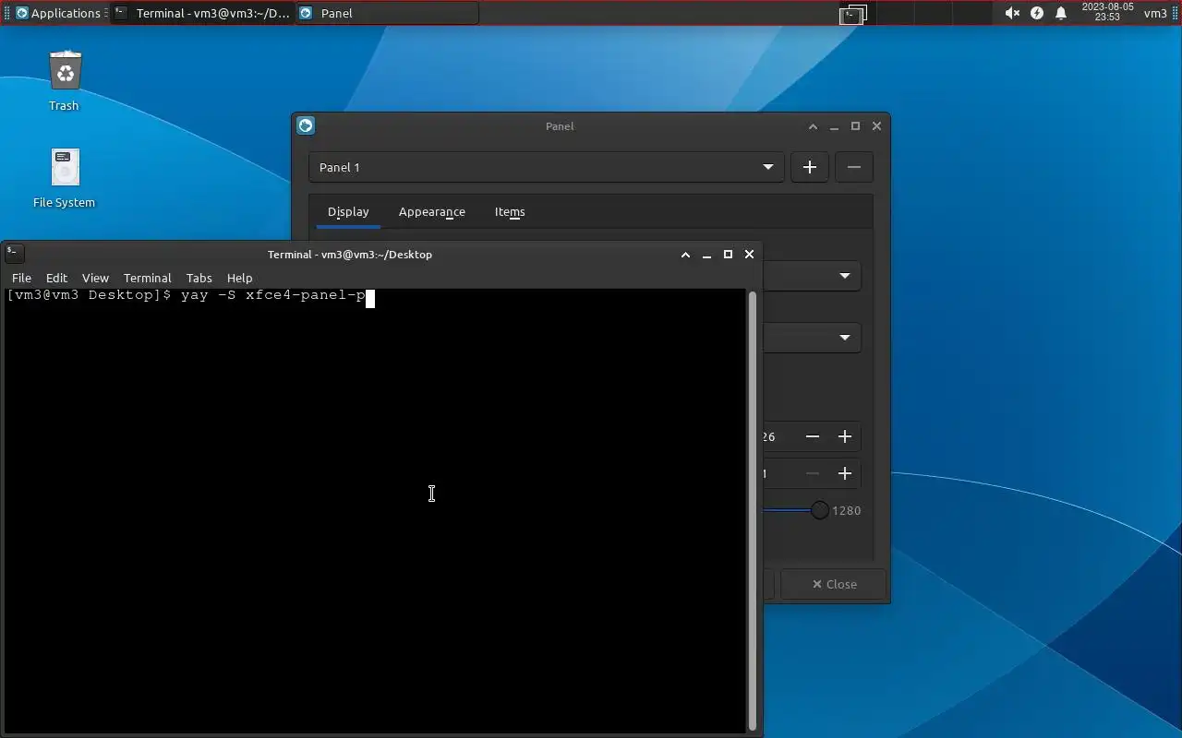Switch to the Display tab

(x=348, y=212)
